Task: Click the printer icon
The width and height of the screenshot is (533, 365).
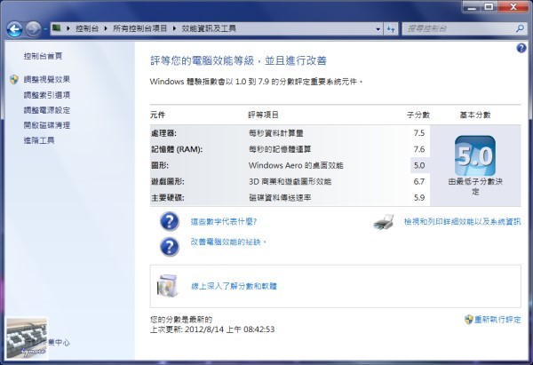Action: (x=384, y=222)
